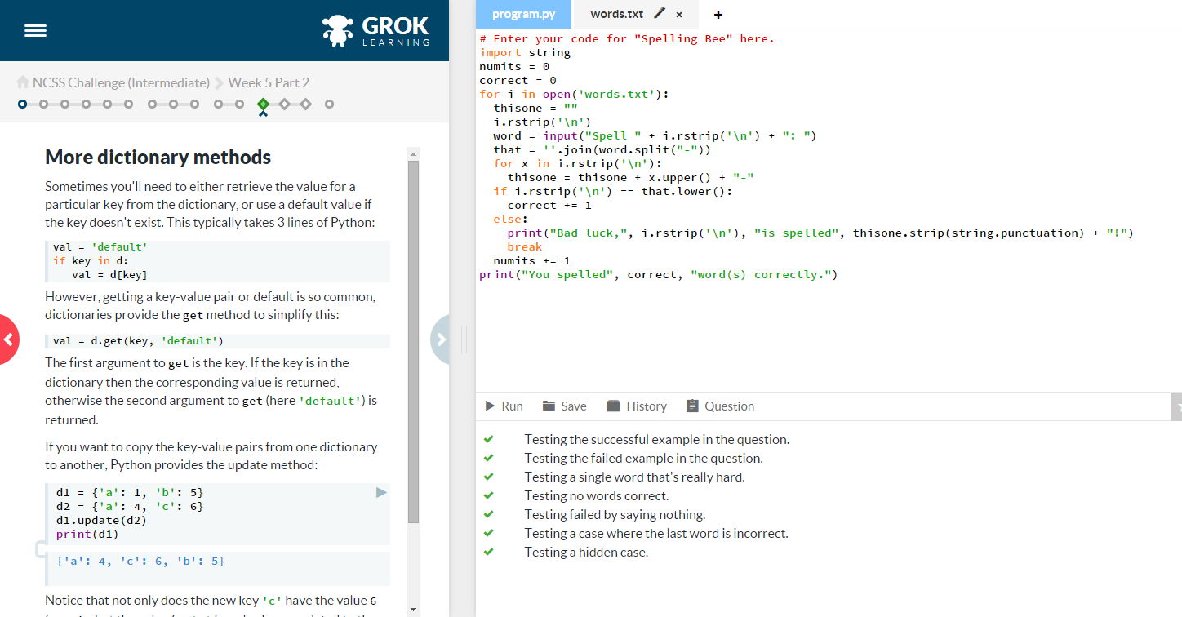Click 'Testing a single word that's really hard.'
The height and width of the screenshot is (617, 1182).
tap(634, 477)
